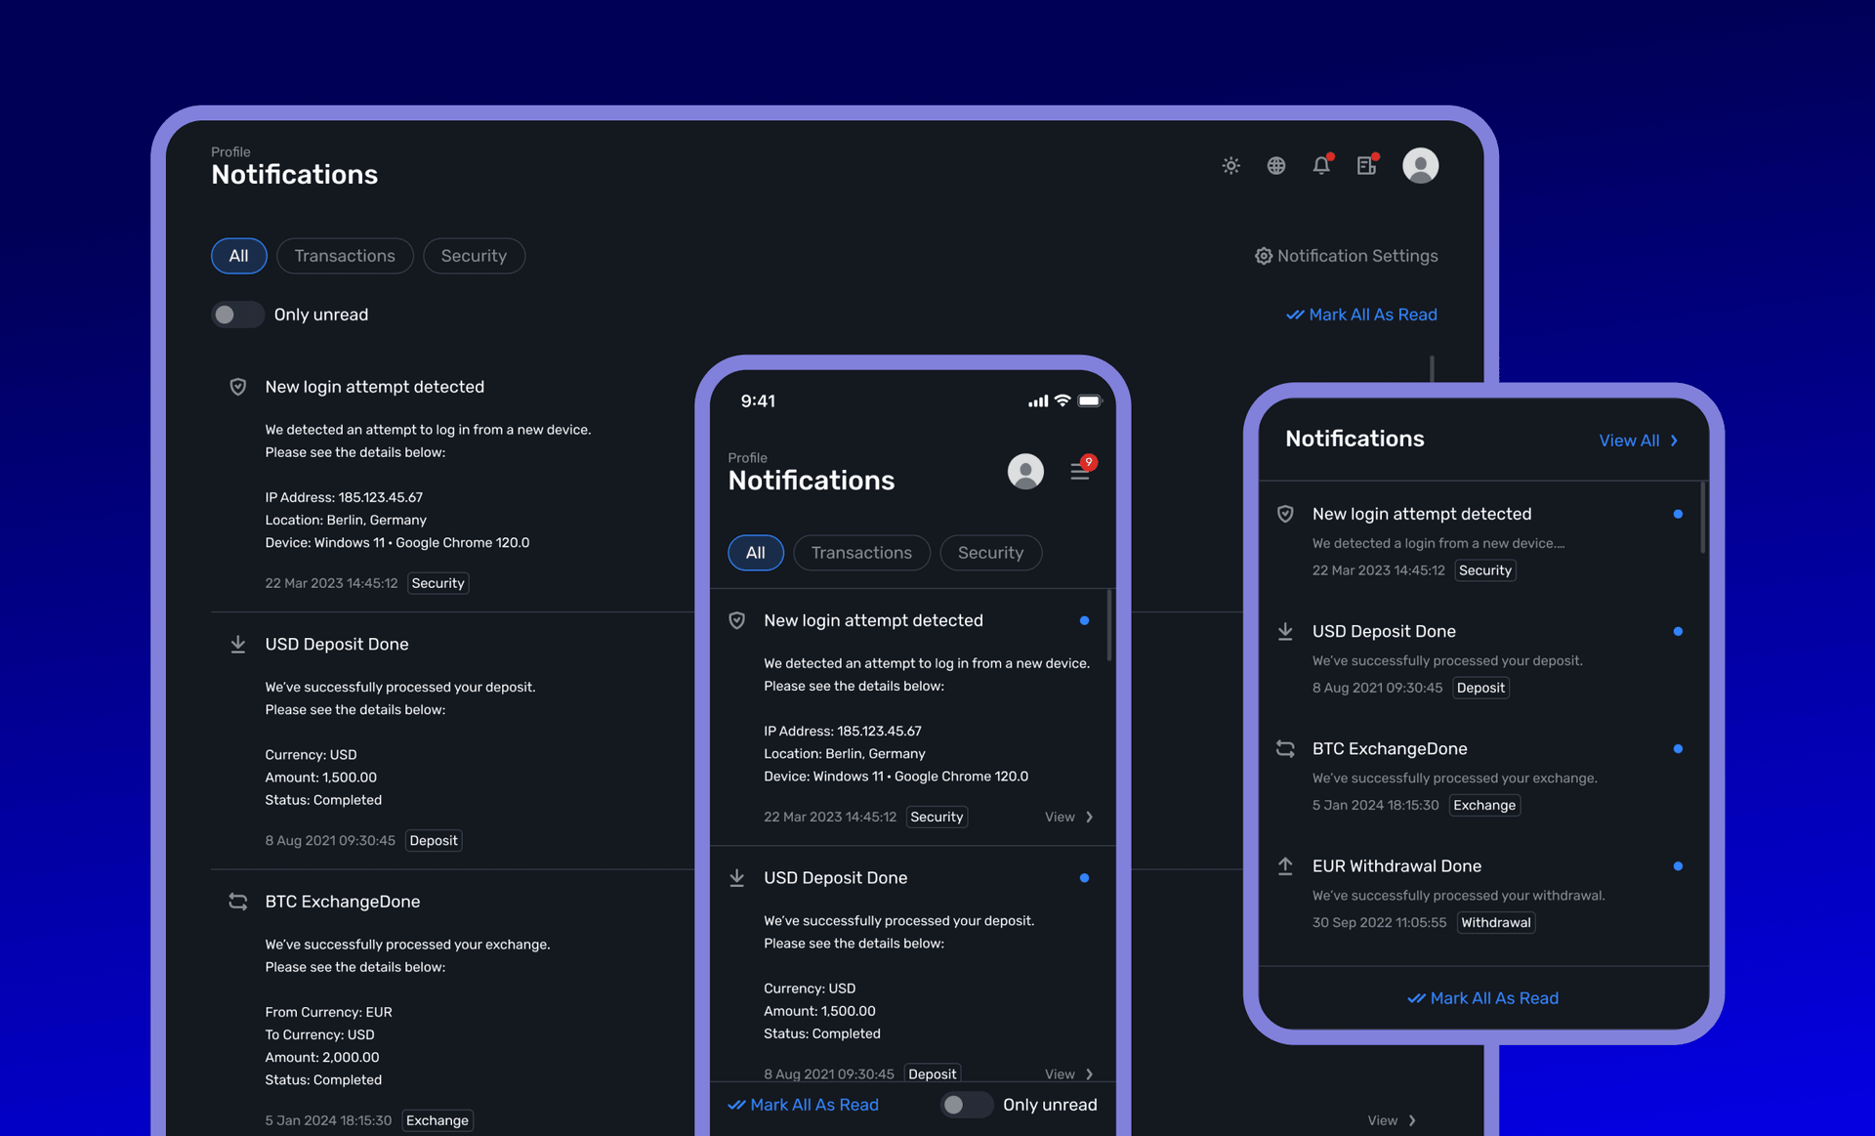Select Security tab on mobile
Screen dimensions: 1875x1136
pyautogui.click(x=990, y=553)
